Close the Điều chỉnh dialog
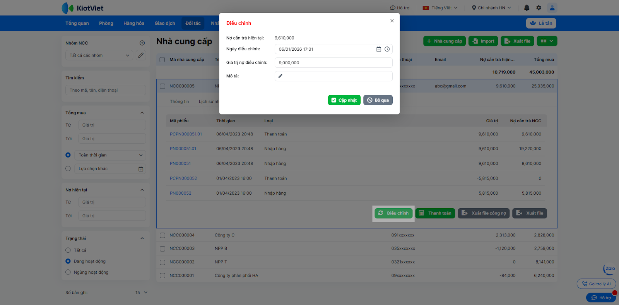Viewport: 619px width, 305px height. [x=392, y=21]
